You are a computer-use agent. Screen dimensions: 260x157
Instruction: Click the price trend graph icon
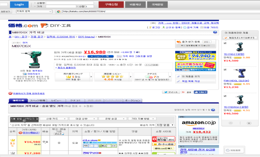pyautogui.click(x=119, y=56)
